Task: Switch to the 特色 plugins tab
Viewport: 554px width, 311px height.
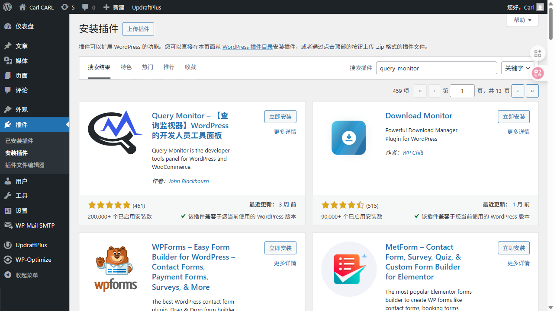Action: [x=126, y=67]
